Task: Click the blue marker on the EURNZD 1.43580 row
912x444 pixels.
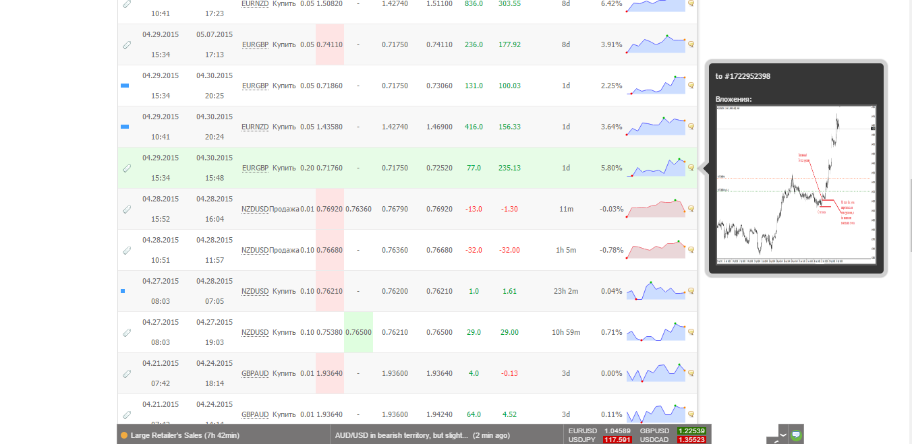Action: coord(125,127)
